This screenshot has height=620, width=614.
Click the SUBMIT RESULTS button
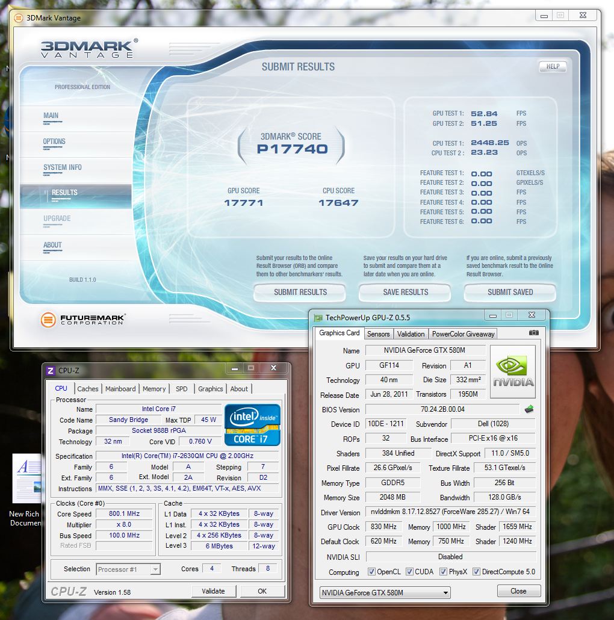(x=300, y=292)
